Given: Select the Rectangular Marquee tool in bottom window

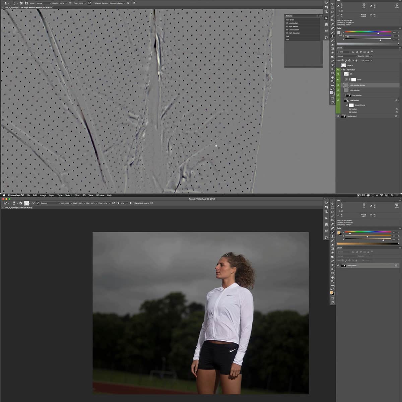Looking at the screenshot, I should click(332, 208).
